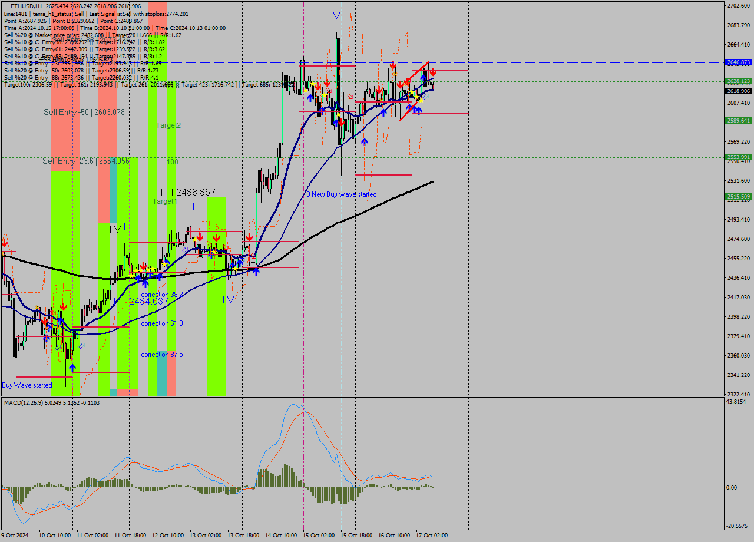Click the '10 Oct 10:00' time axis label
This screenshot has width=754, height=542.
coord(55,536)
